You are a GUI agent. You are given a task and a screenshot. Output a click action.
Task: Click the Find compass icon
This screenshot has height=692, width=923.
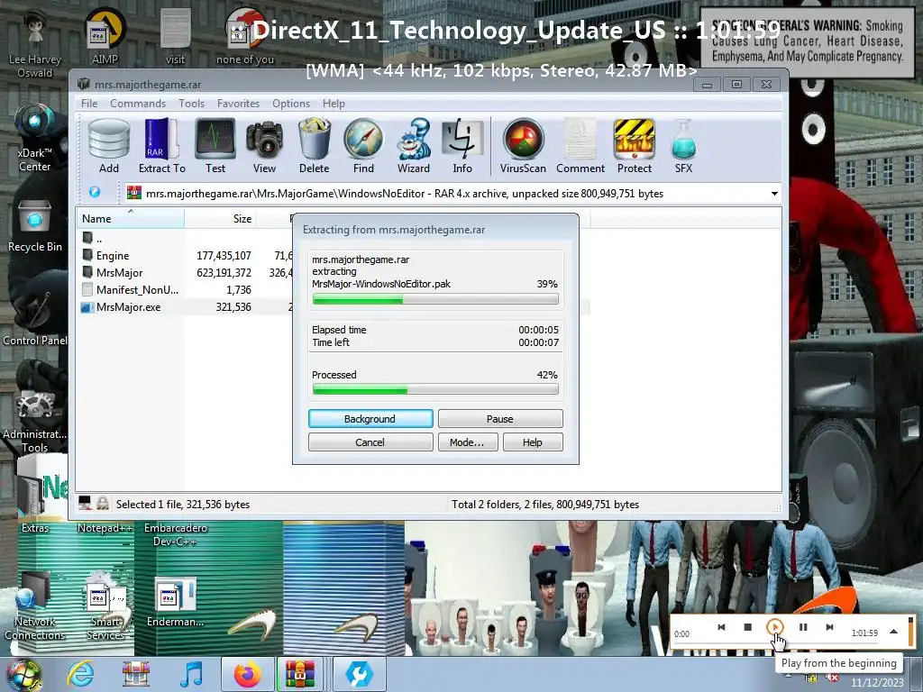tap(364, 146)
